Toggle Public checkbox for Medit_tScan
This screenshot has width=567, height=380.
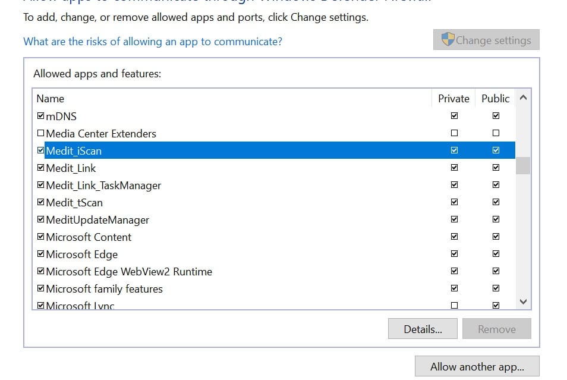[x=496, y=202]
